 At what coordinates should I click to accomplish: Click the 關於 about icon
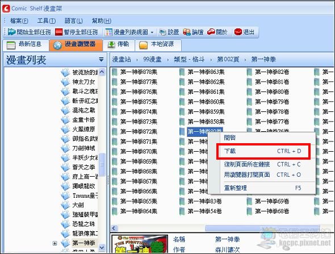click(x=211, y=32)
